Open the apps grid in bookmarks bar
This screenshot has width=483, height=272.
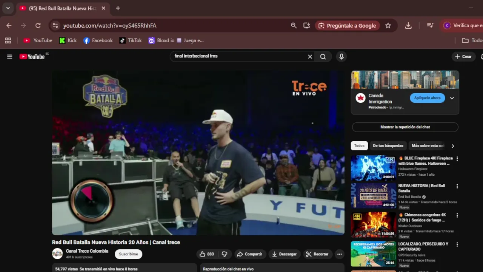8,40
